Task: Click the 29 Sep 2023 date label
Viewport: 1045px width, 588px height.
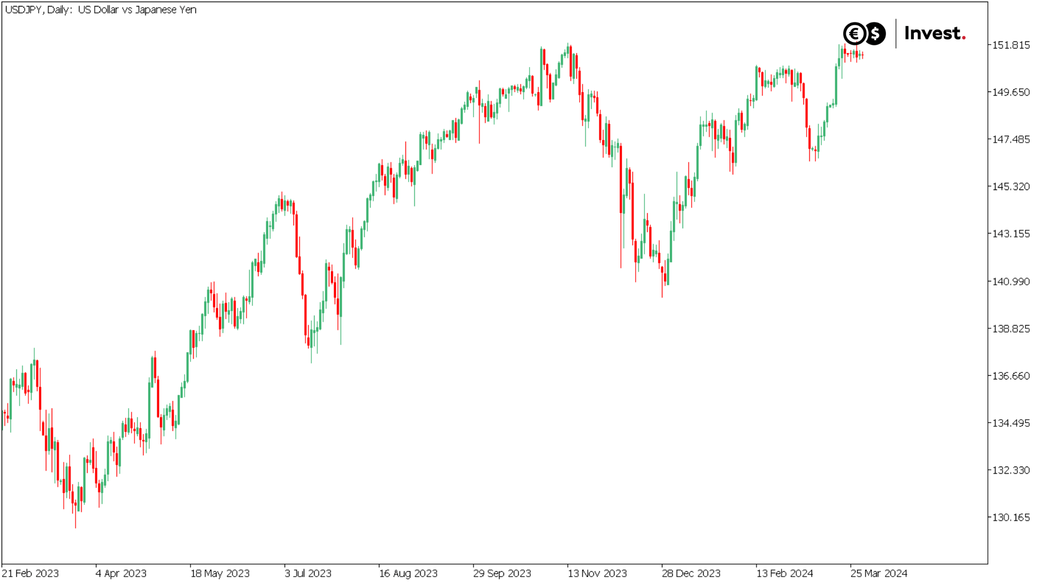Action: (502, 573)
